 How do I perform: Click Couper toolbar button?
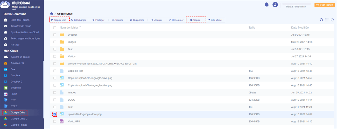pyautogui.click(x=118, y=20)
